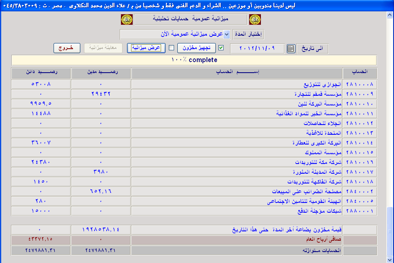Viewport: 394px width, 263px height.
Task: Click the right emblem icon beside the title
Action: pos(255,19)
